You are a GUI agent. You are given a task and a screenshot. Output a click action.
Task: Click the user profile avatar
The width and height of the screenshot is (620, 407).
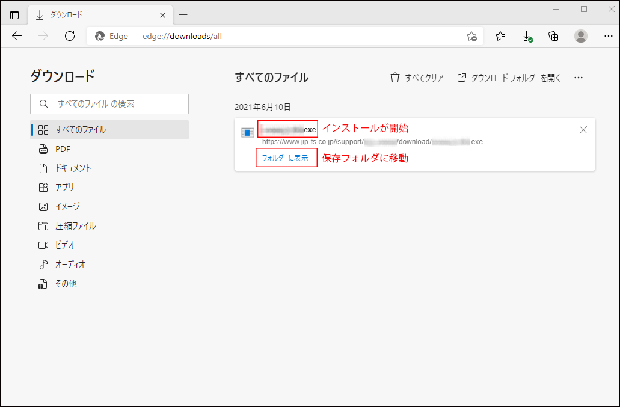[580, 36]
